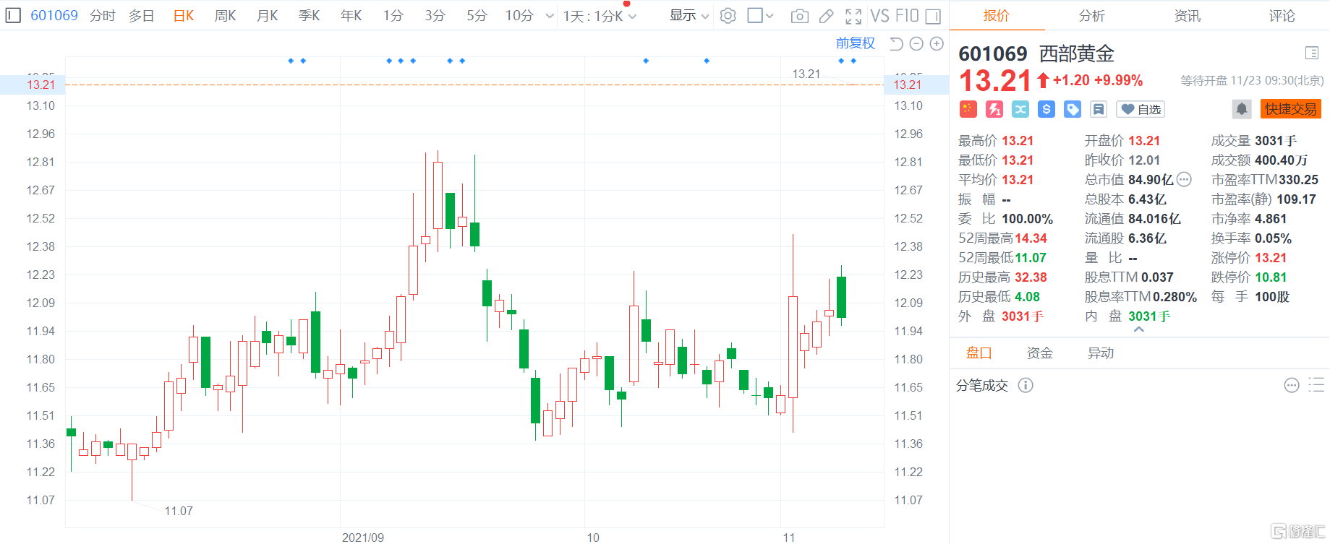Click the bookmark note icon
The height and width of the screenshot is (544, 1330).
(x=1099, y=109)
